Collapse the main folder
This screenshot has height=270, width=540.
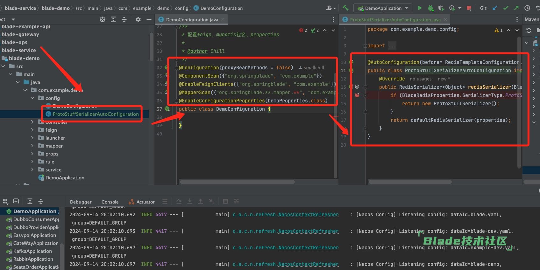[x=11, y=74]
